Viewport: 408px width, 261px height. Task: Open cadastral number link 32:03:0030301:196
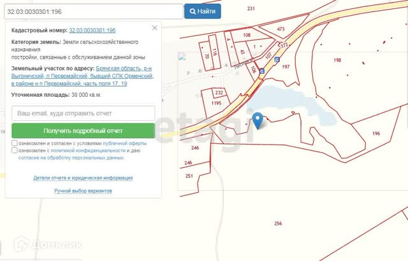point(92,31)
